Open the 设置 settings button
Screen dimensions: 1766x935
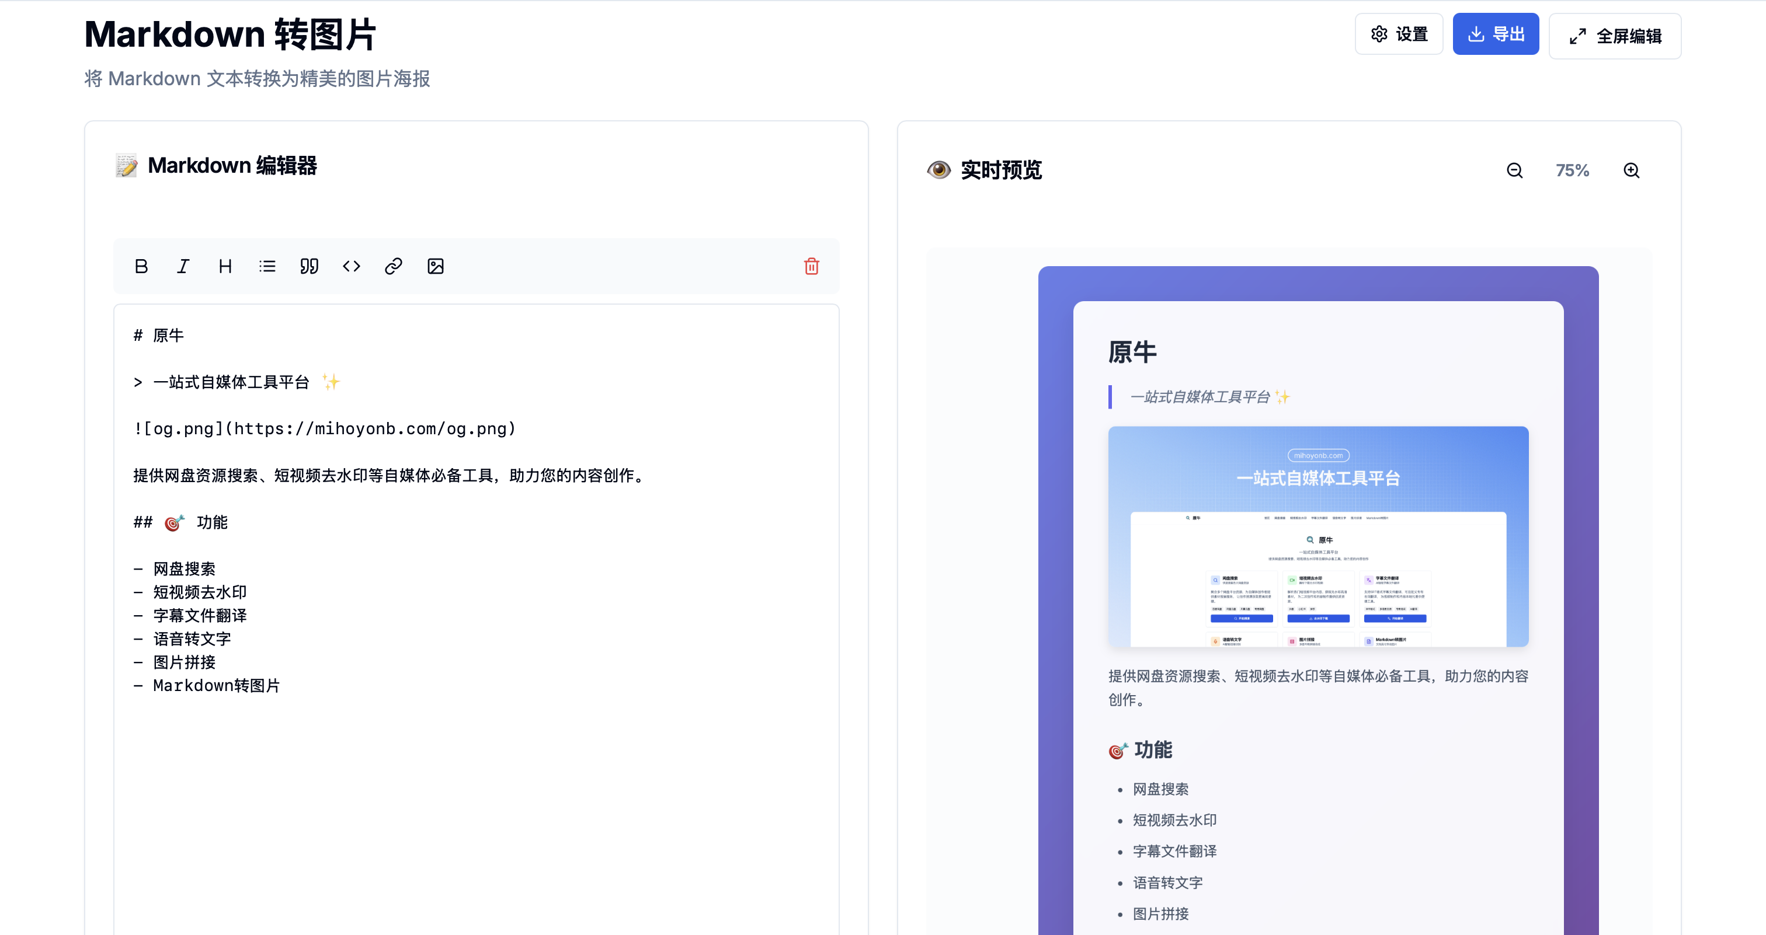coord(1399,34)
